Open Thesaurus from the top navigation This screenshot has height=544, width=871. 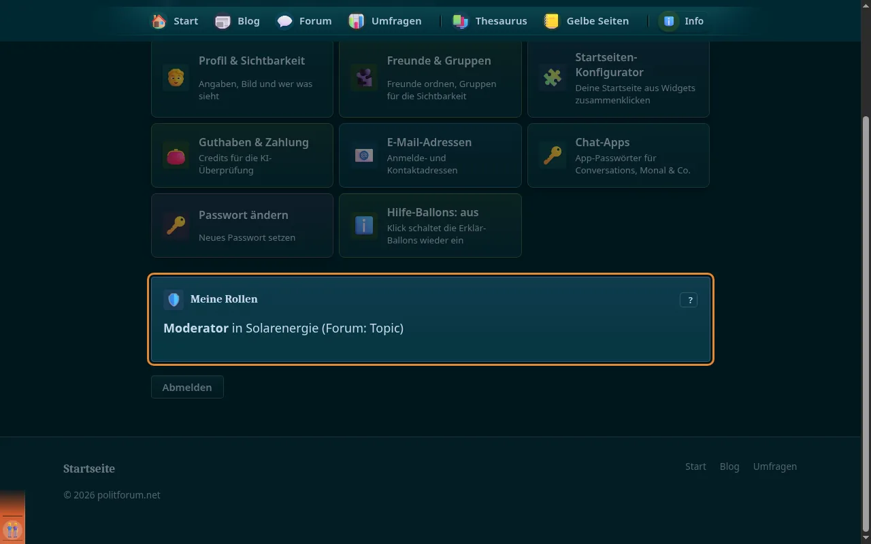pos(490,21)
